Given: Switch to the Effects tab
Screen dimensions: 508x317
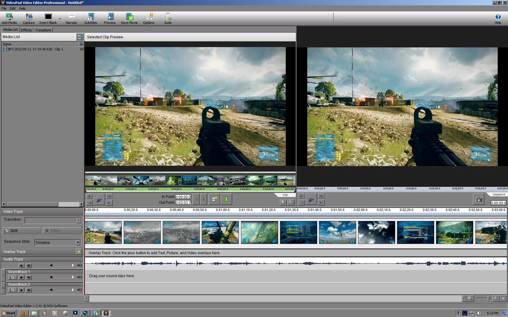Looking at the screenshot, I should pyautogui.click(x=26, y=30).
